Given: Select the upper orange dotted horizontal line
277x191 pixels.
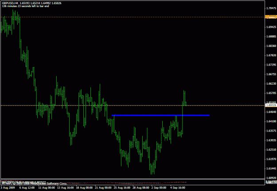Looking at the screenshot, I should click(x=133, y=17).
